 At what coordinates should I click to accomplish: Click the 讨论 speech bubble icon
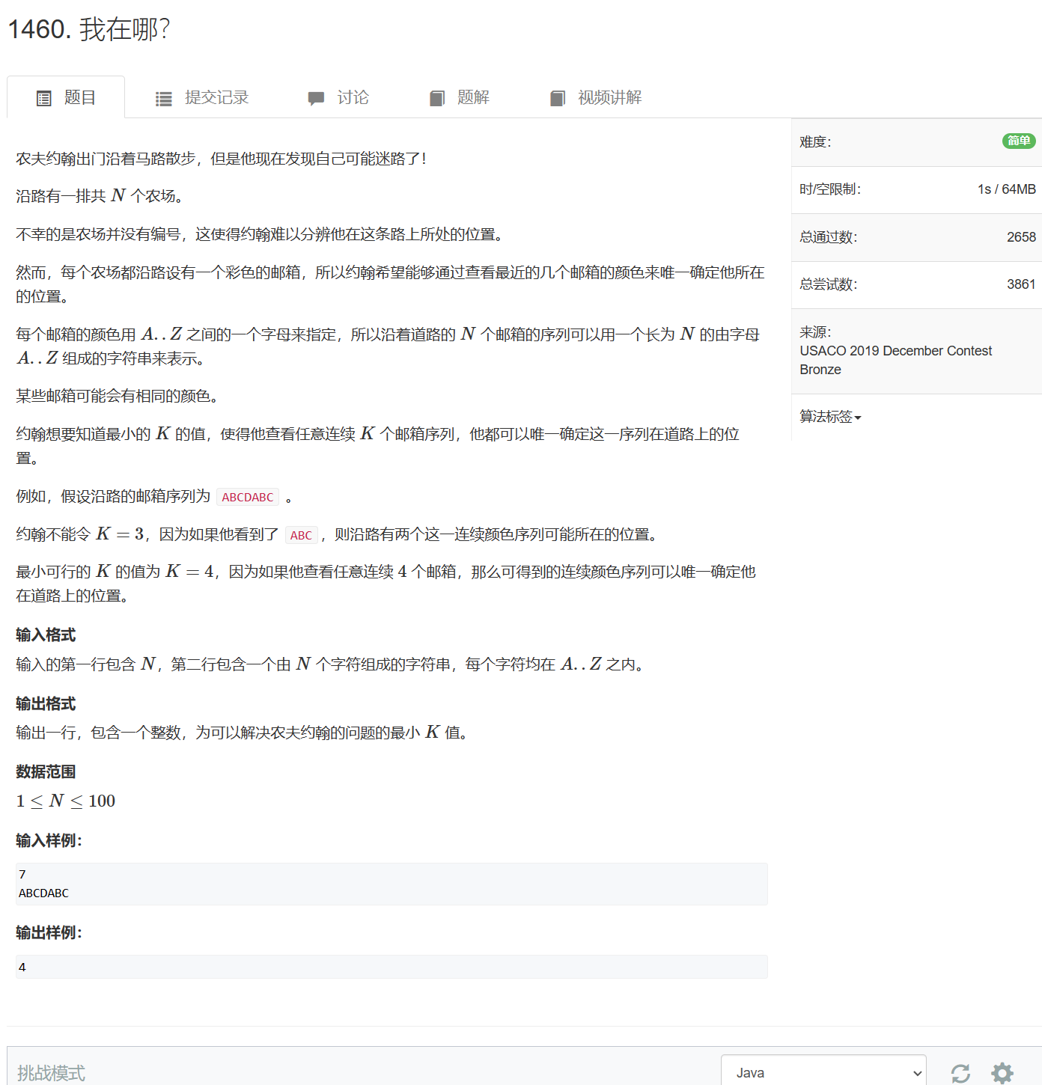[315, 97]
